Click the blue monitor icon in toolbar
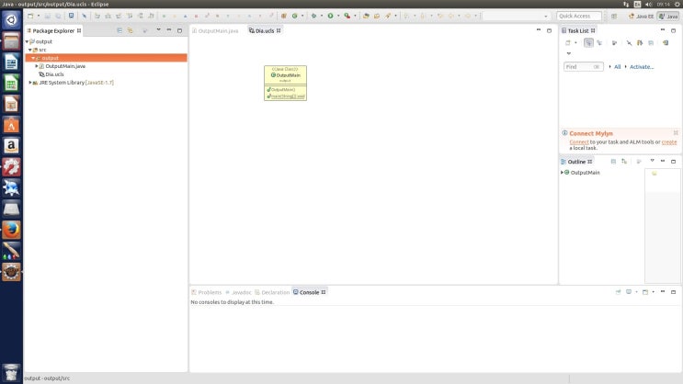 (71, 16)
